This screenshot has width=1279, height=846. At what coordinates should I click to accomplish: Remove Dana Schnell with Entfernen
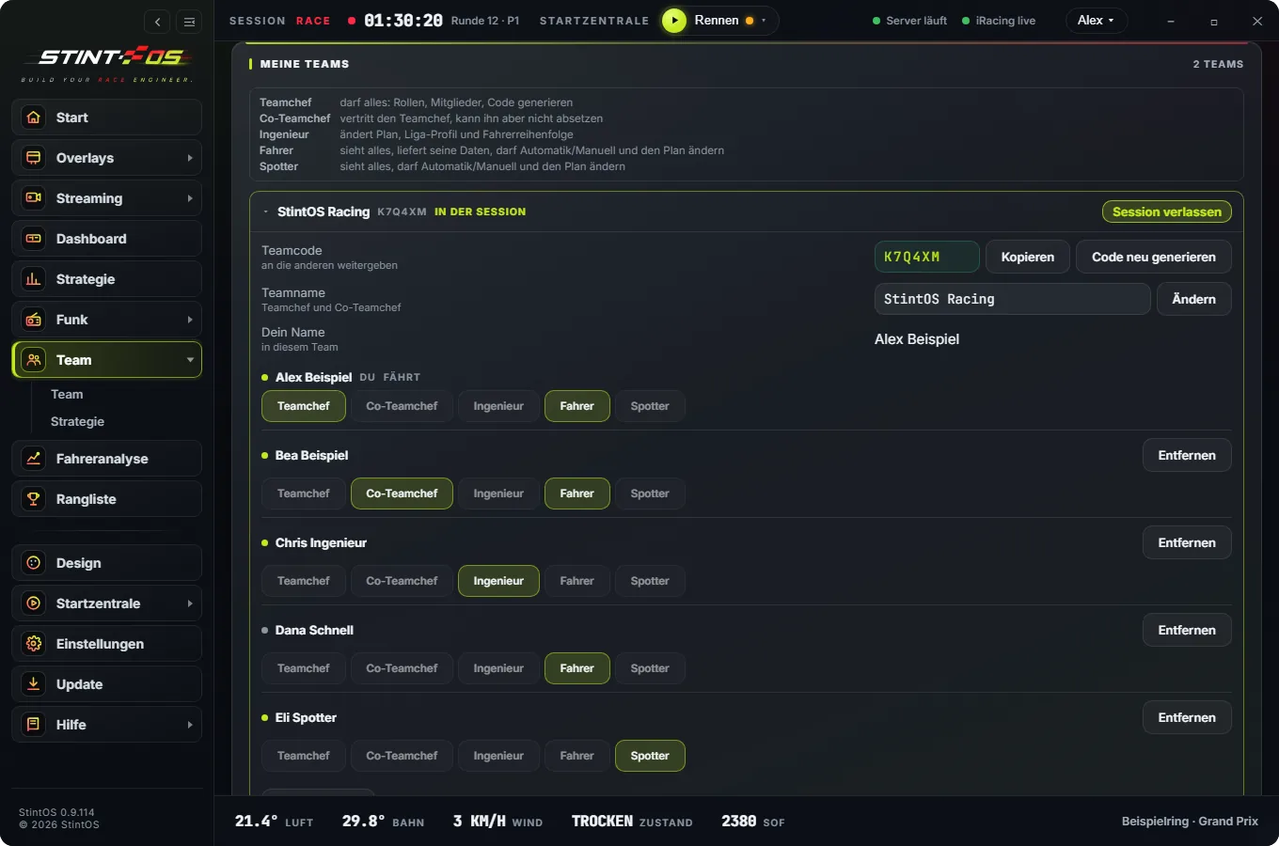pyautogui.click(x=1187, y=630)
